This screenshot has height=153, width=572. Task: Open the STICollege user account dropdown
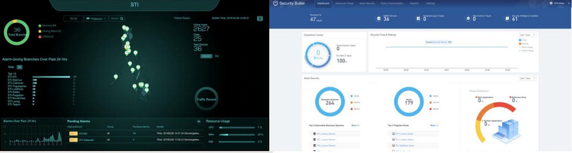click(559, 3)
